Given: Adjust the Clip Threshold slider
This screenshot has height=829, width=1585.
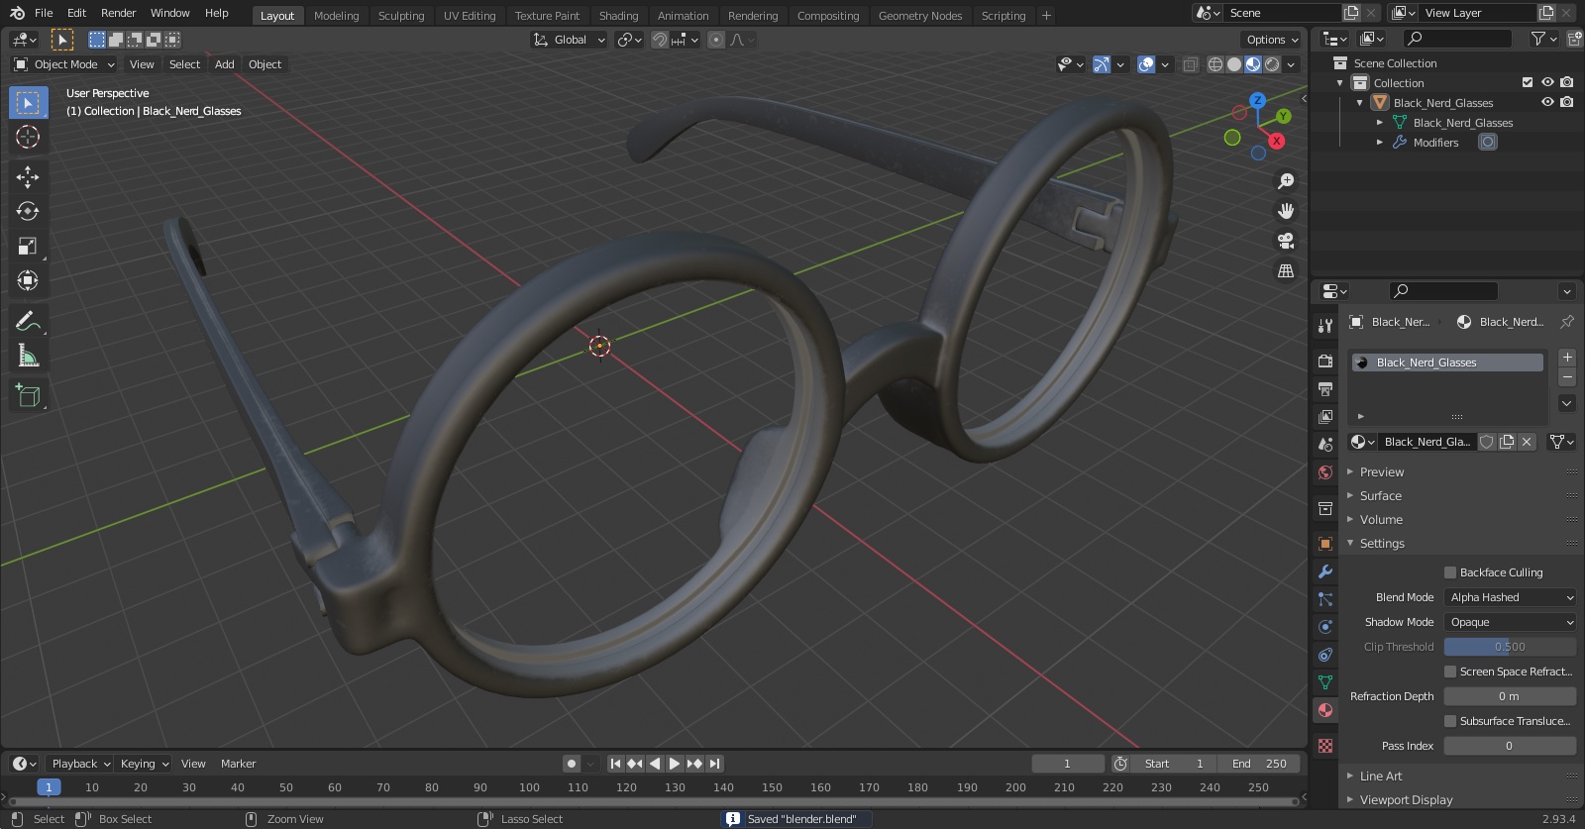Looking at the screenshot, I should [x=1510, y=647].
